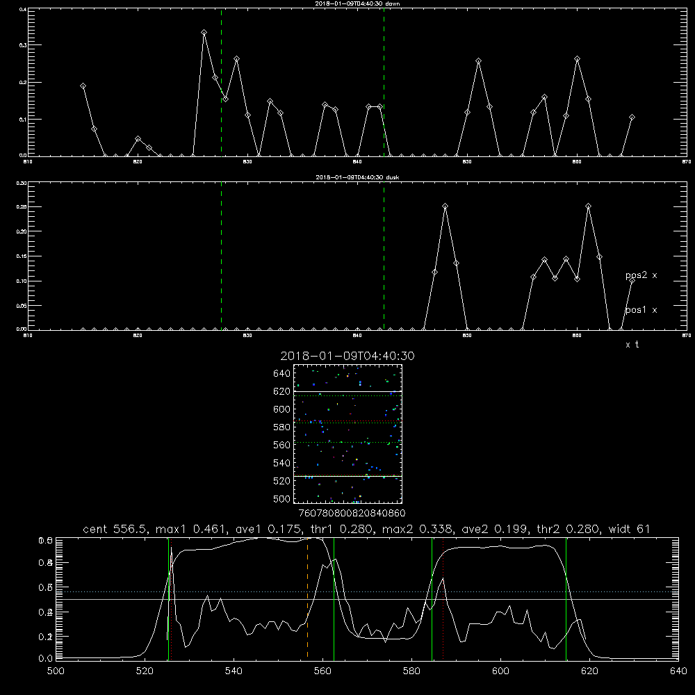This screenshot has width=695, height=695.
Task: Click the '540' label on scatter image y-axis
Action: tap(282, 463)
